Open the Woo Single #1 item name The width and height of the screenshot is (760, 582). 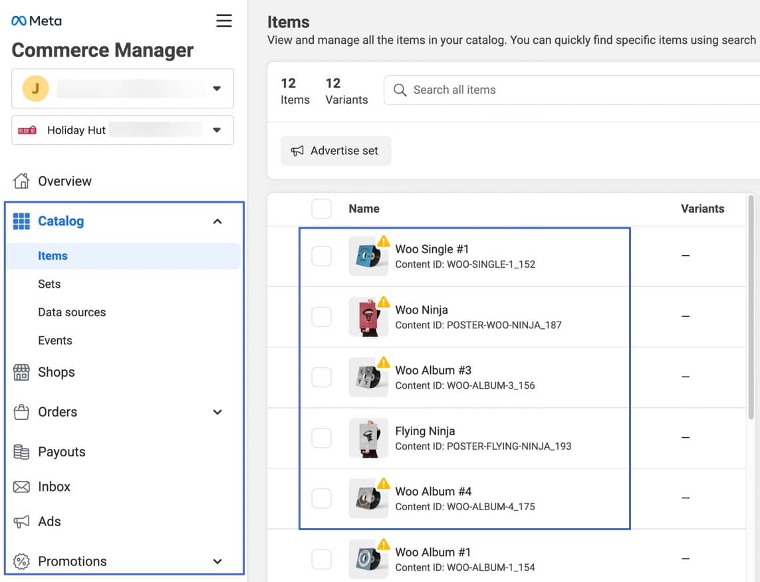[432, 249]
